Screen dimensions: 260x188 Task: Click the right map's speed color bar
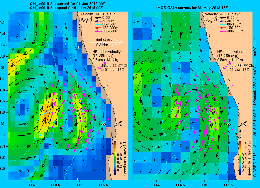(240, 158)
